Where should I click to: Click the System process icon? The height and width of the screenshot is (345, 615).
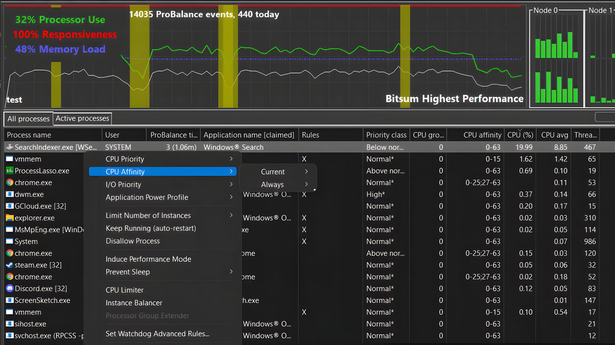click(10, 241)
